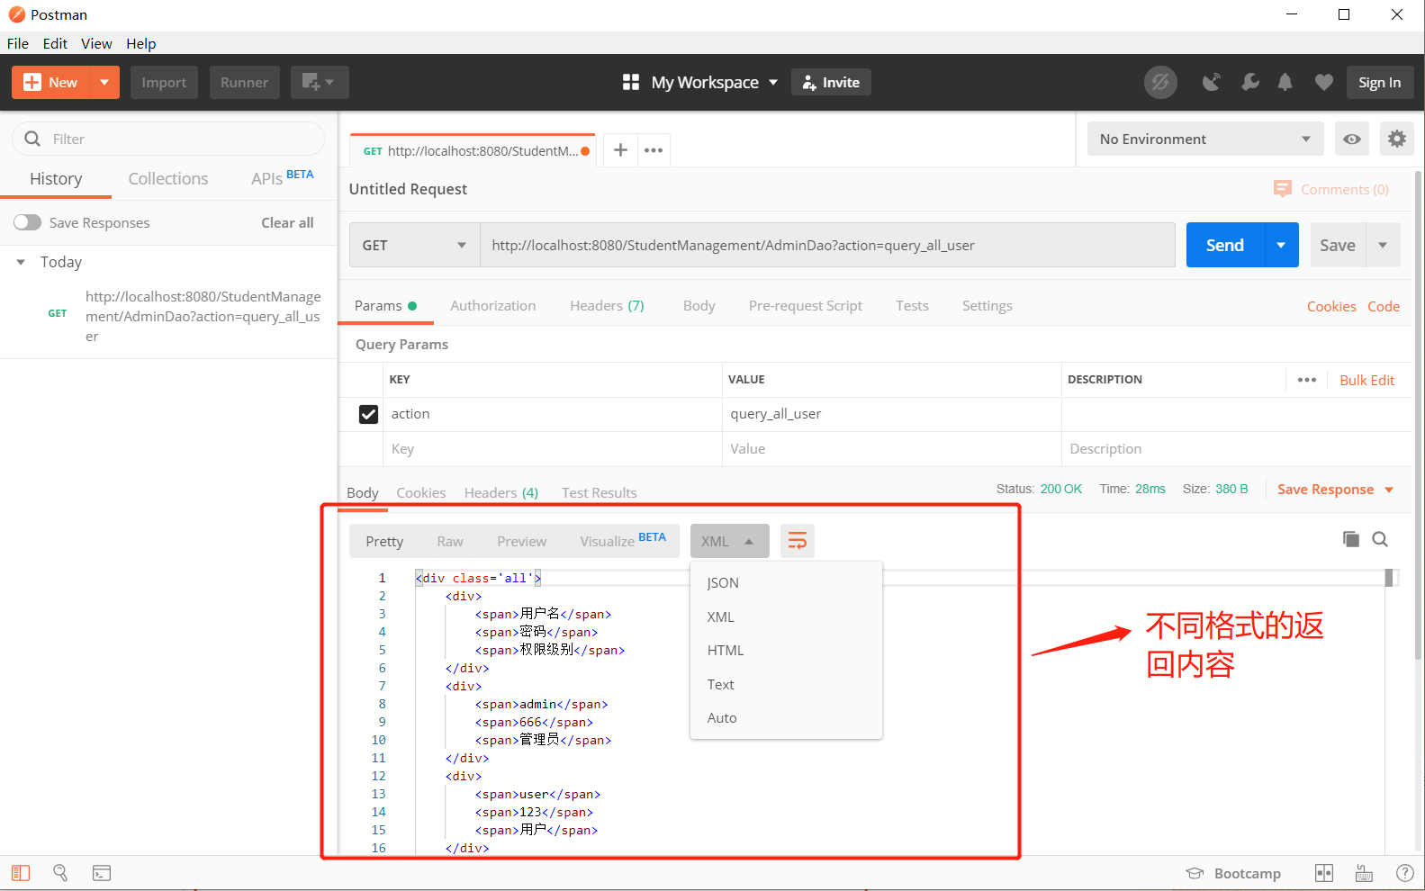Switch two-pane layout icon

(1324, 873)
